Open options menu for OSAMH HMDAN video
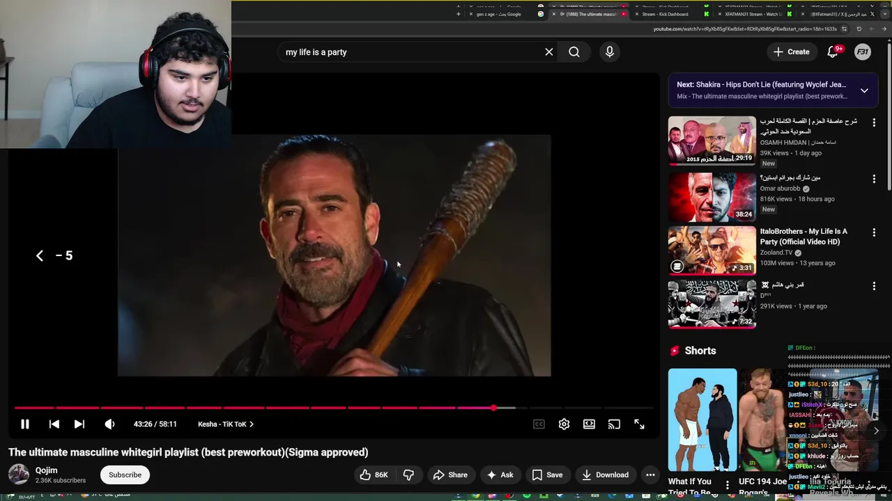 point(874,122)
